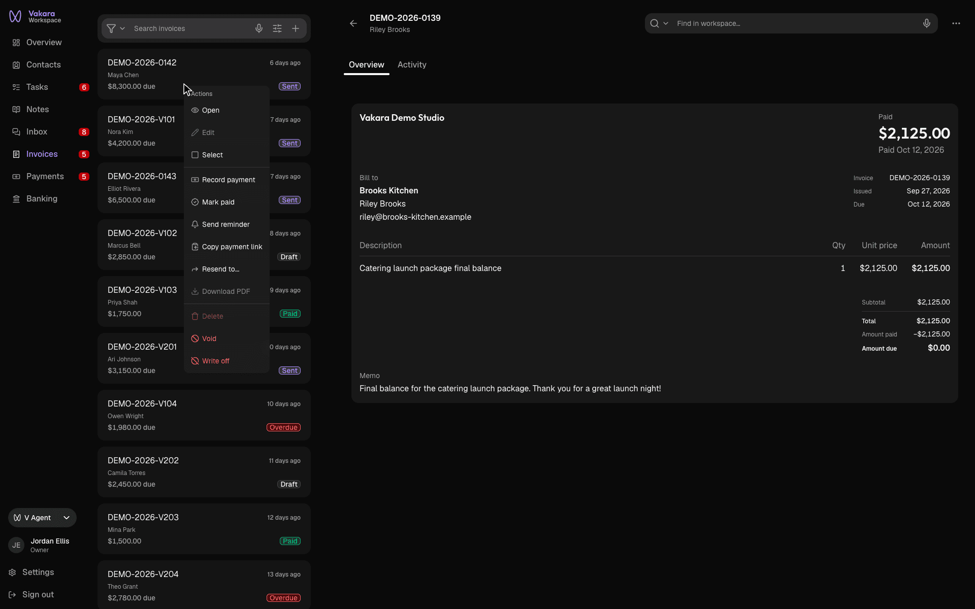Viewport: 975px width, 609px height.
Task: Open the invoice list display options icon
Action: (x=277, y=28)
